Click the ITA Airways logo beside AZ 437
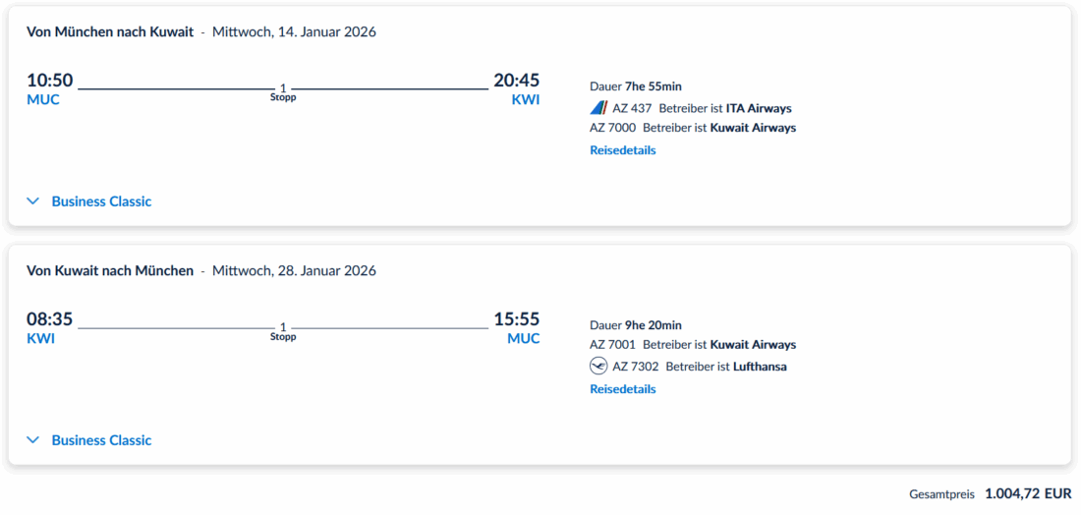Screen dimensions: 1081x515 [598, 108]
